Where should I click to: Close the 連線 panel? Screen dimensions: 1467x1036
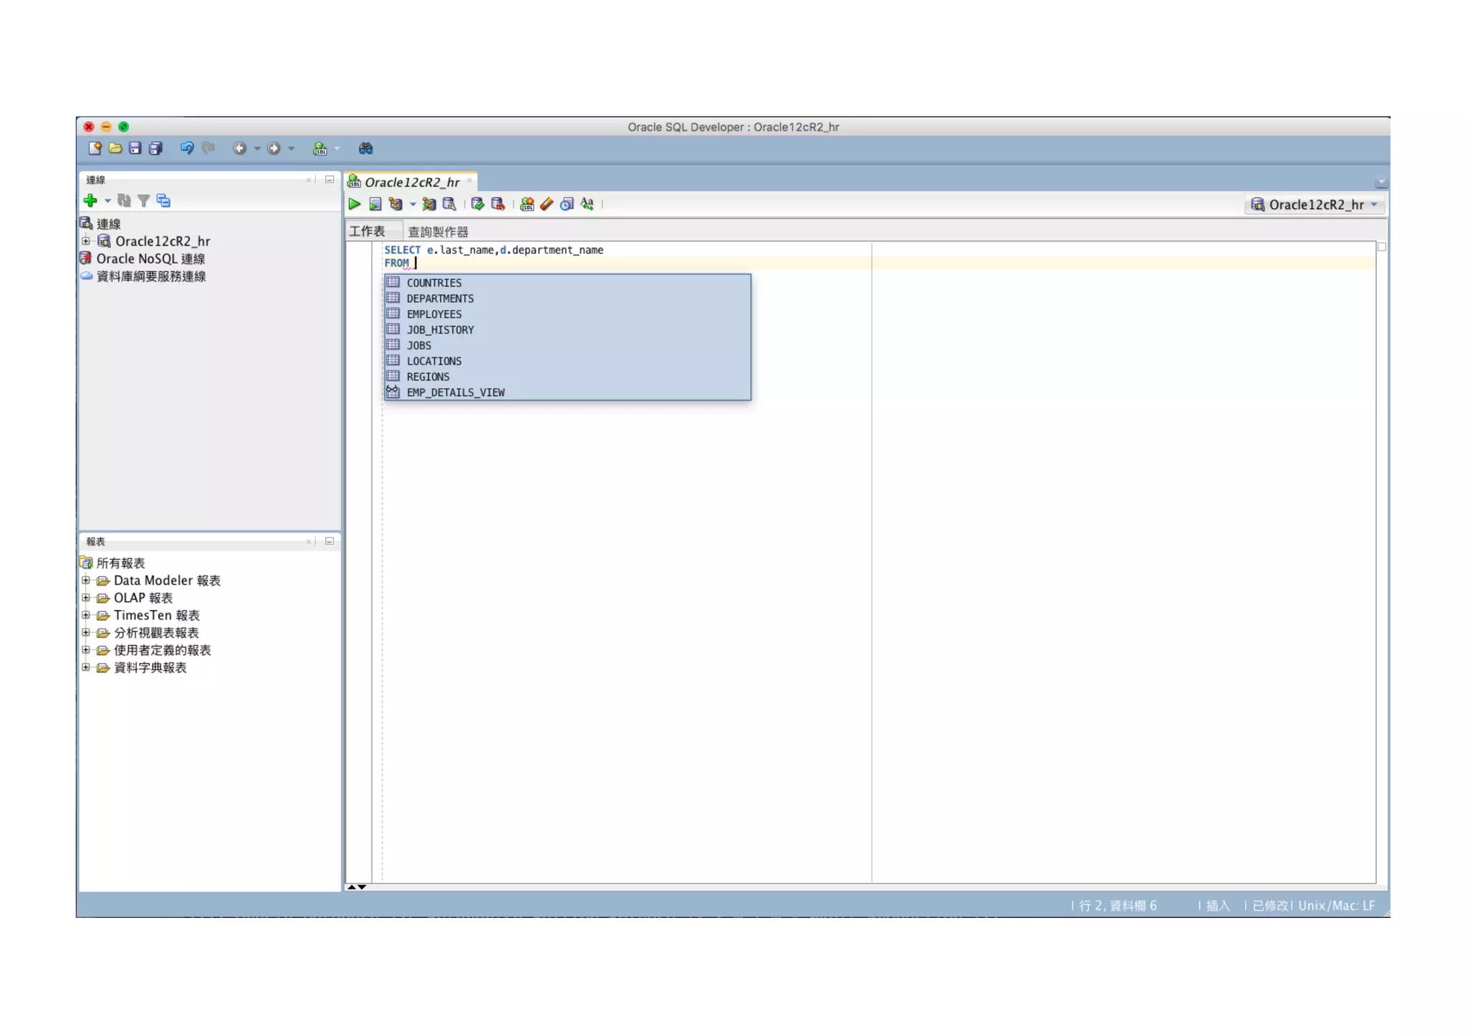click(309, 180)
